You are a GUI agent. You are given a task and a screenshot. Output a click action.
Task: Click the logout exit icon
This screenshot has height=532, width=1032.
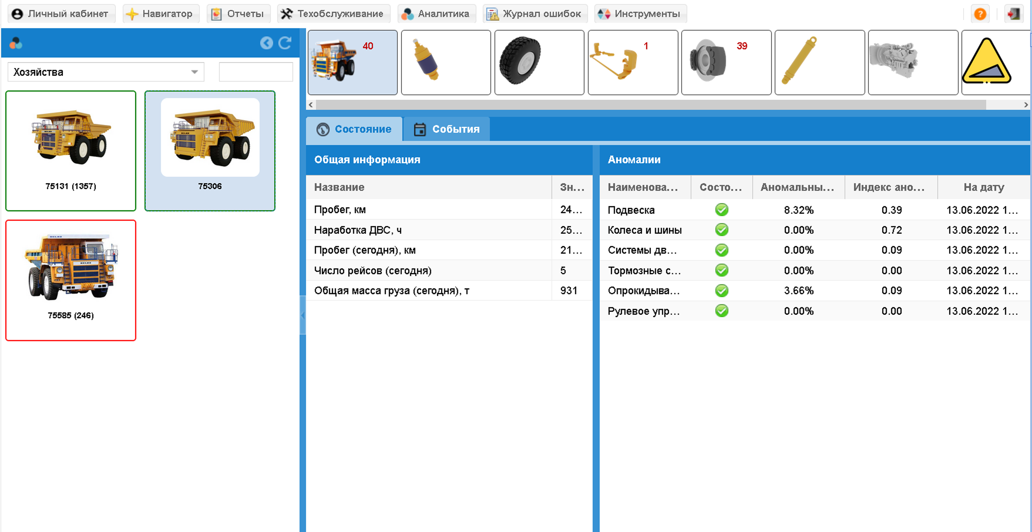click(1014, 14)
